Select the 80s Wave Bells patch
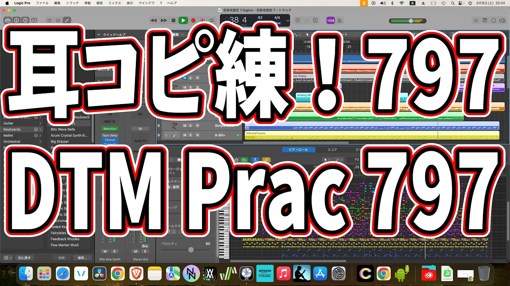Viewport: 510px width, 286px height. [x=63, y=129]
